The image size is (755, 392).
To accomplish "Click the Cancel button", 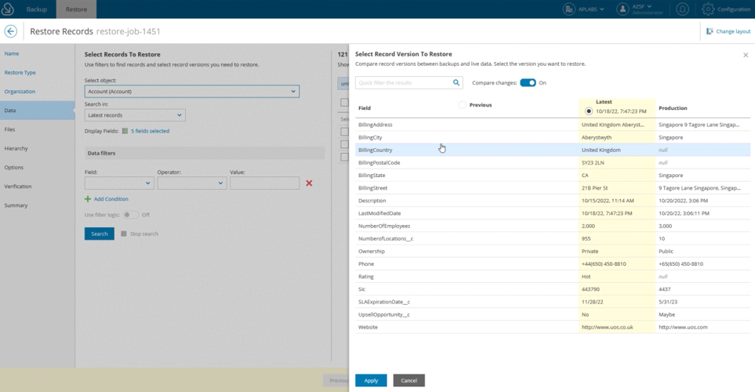I will tap(408, 380).
